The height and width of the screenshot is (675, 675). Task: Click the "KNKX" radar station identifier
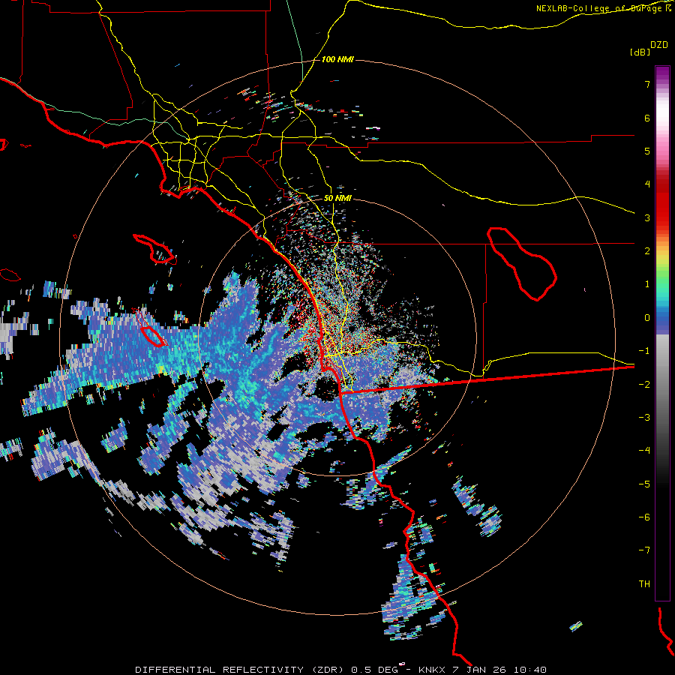coord(432,670)
